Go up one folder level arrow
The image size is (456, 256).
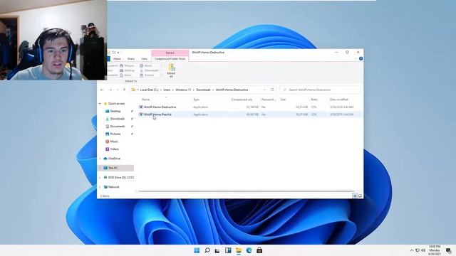pyautogui.click(x=124, y=90)
